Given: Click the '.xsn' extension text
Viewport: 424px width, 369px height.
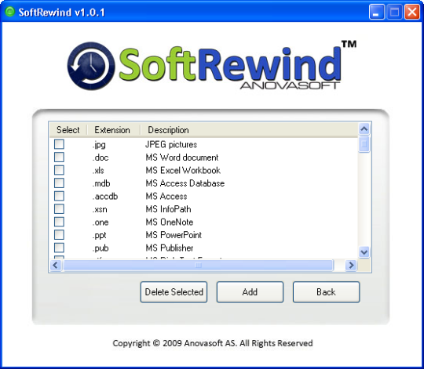Looking at the screenshot, I should (100, 210).
